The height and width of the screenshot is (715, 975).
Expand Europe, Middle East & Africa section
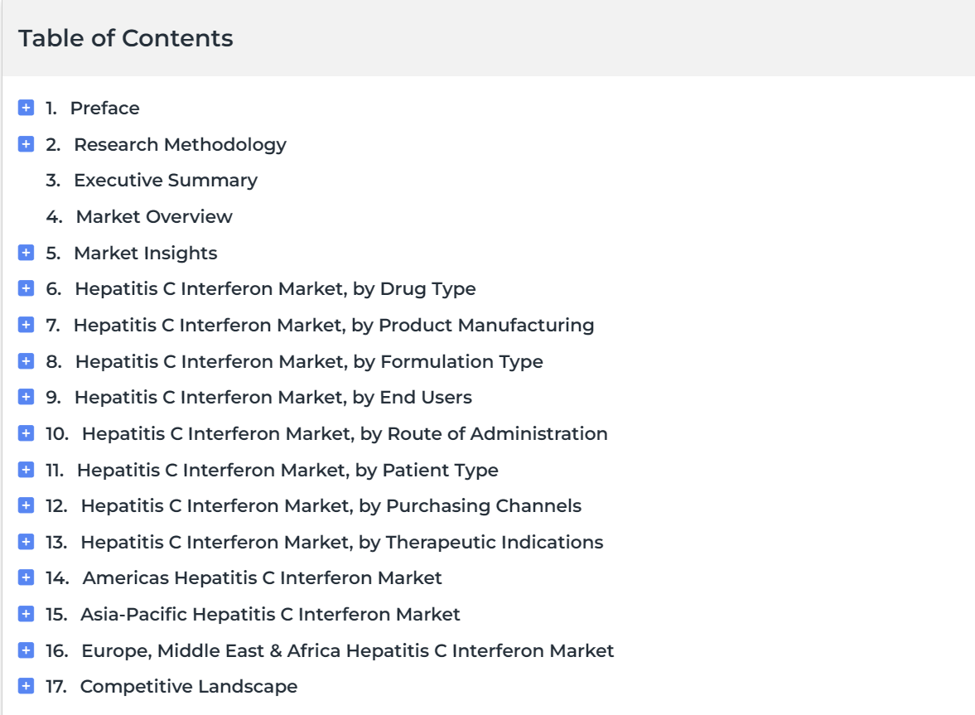[27, 650]
